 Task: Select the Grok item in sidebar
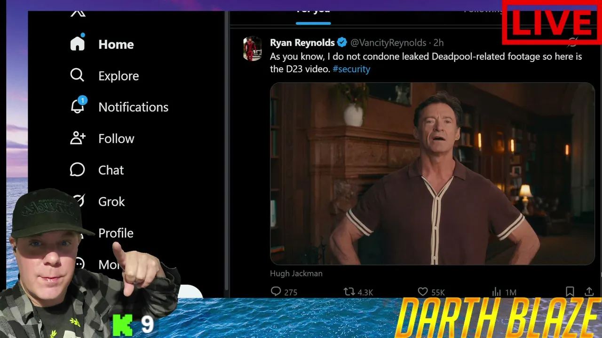(x=111, y=201)
